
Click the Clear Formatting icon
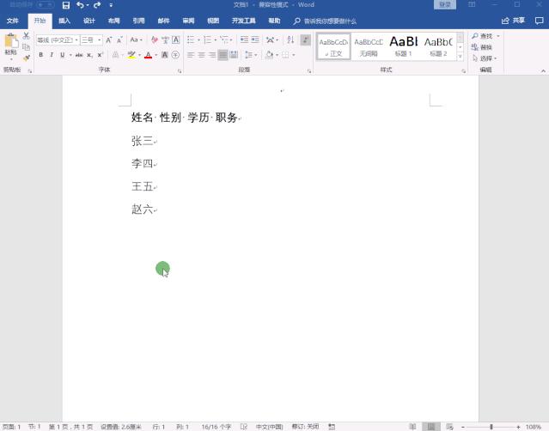(155, 39)
